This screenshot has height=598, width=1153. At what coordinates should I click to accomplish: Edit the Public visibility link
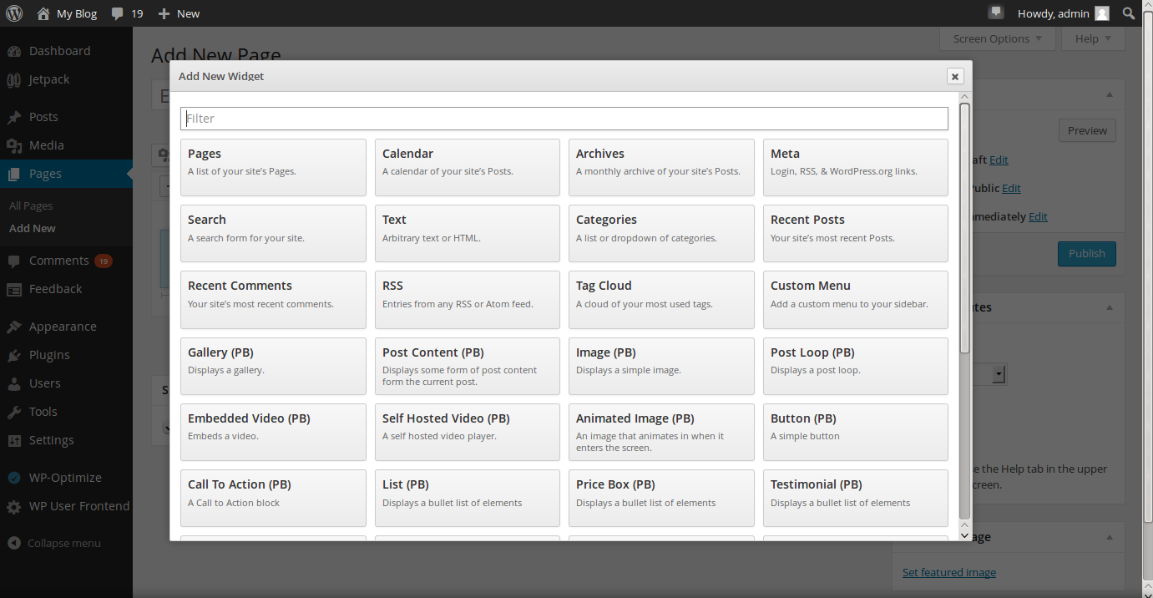pyautogui.click(x=1011, y=188)
